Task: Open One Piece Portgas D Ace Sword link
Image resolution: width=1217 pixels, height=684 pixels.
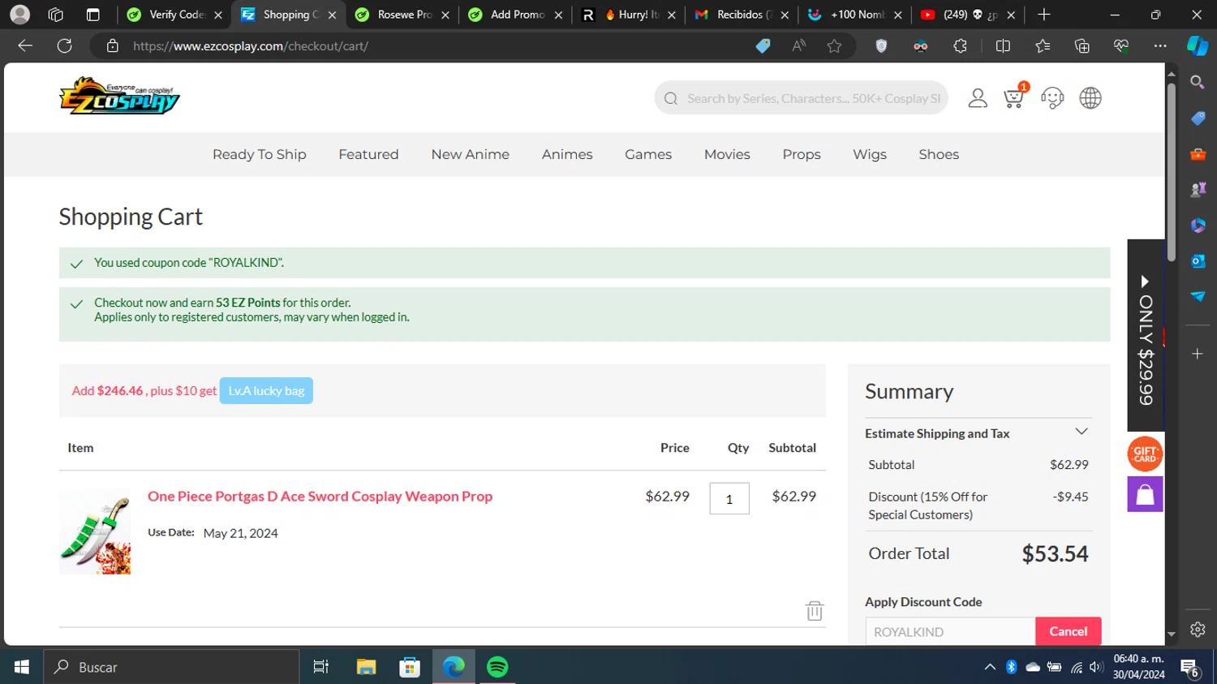Action: (320, 497)
